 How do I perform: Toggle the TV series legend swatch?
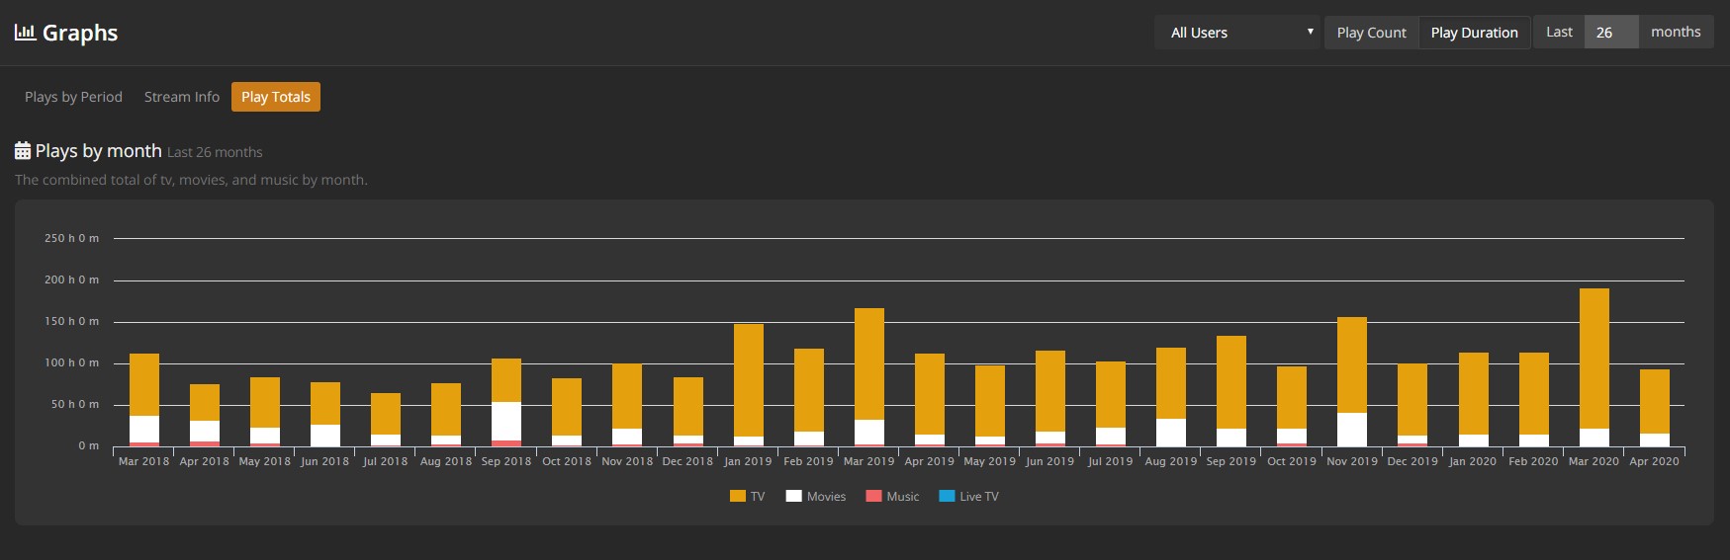pos(738,497)
